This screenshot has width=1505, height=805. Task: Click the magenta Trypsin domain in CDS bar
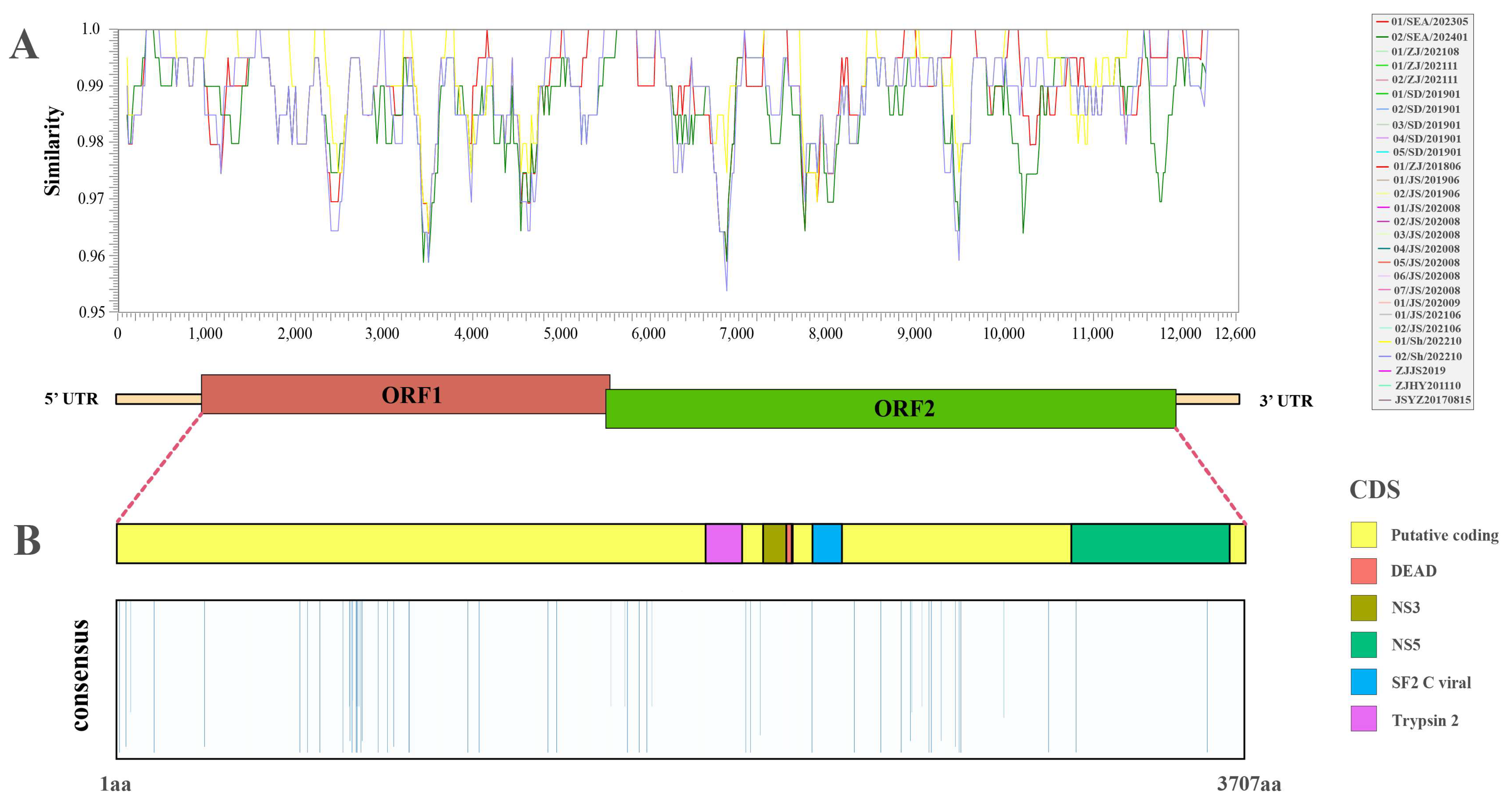tap(723, 543)
